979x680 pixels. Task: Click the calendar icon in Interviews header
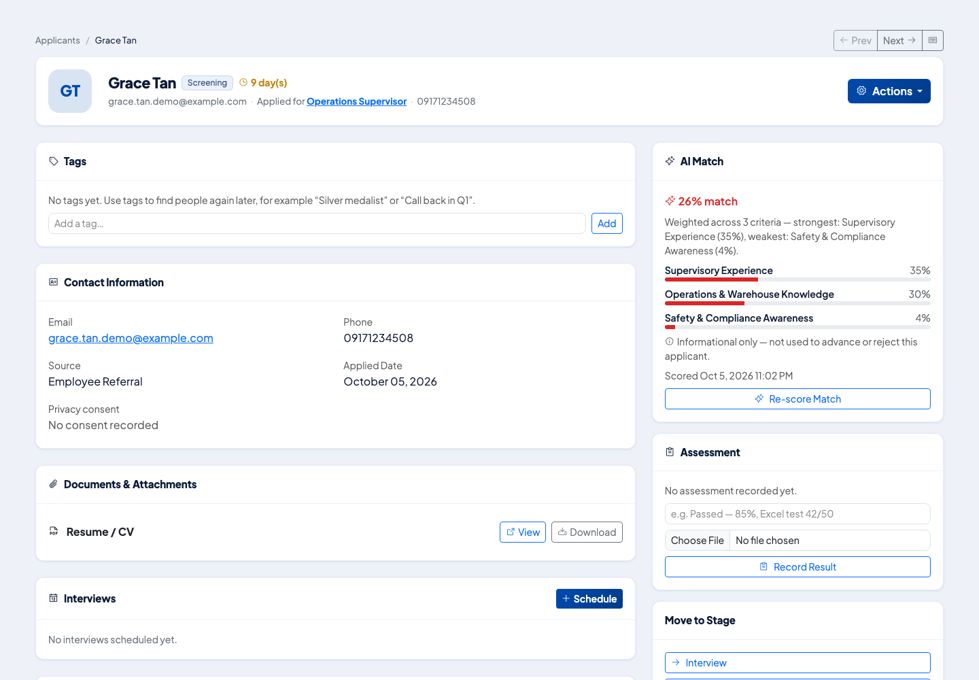coord(54,598)
